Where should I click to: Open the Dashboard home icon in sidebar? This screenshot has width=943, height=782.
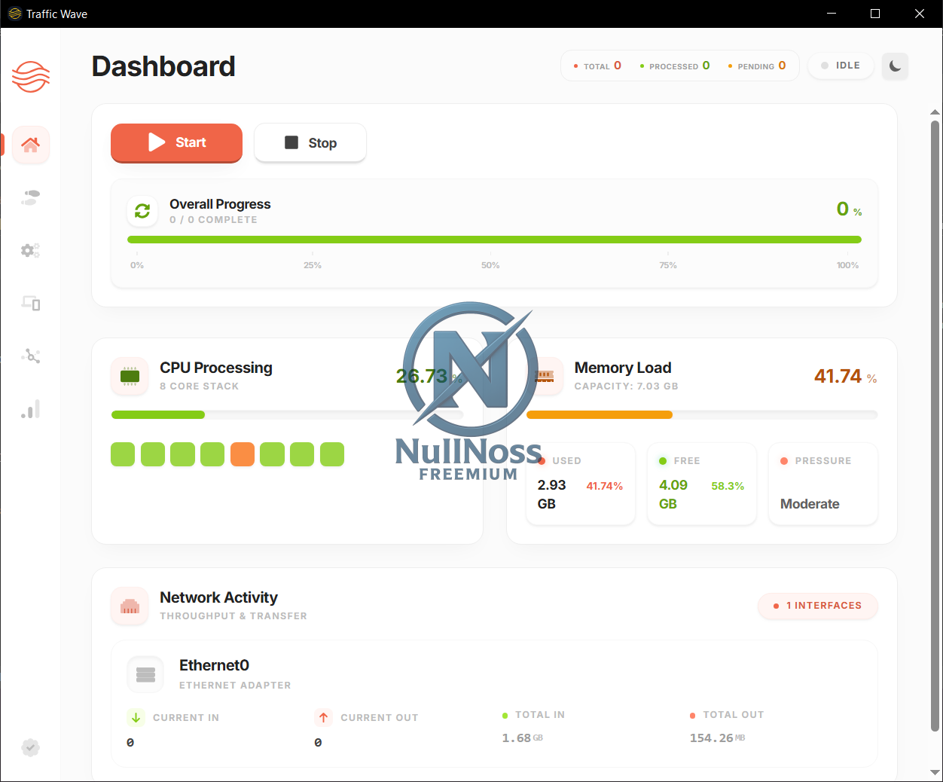pos(30,145)
